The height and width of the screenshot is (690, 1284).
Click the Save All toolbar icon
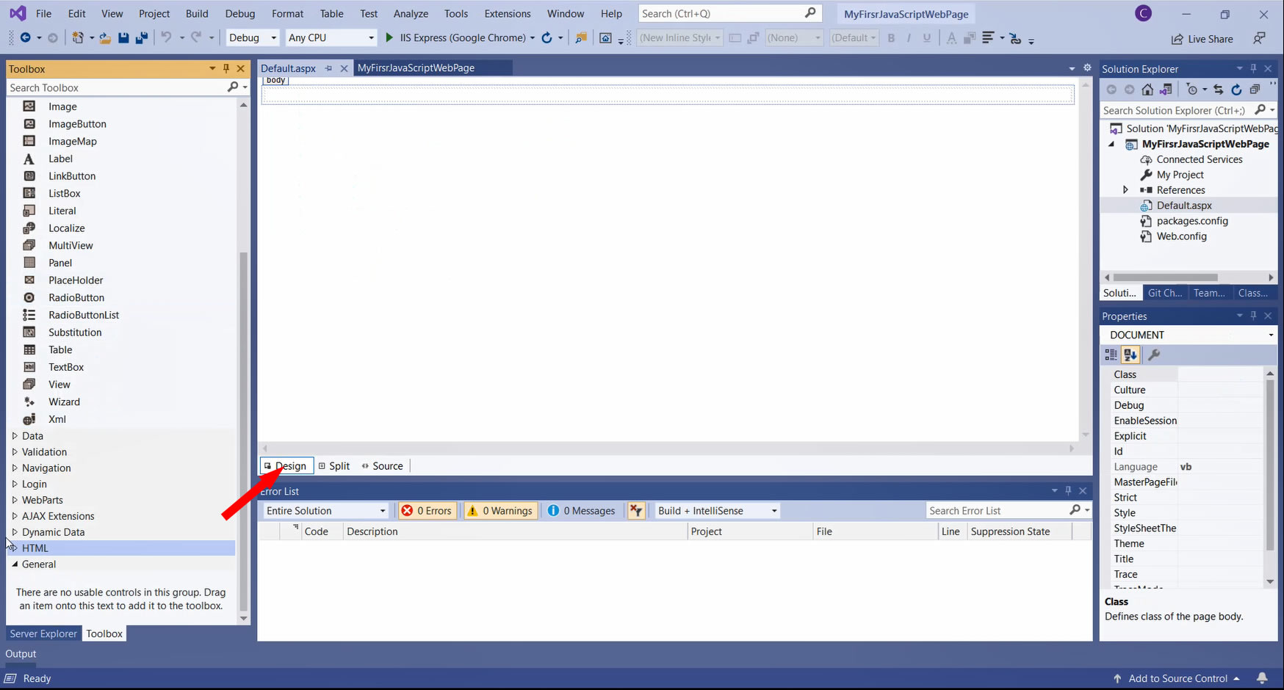click(x=142, y=38)
